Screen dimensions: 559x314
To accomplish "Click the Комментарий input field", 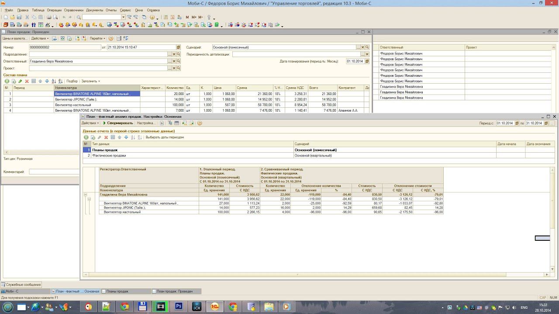I will pyautogui.click(x=55, y=172).
